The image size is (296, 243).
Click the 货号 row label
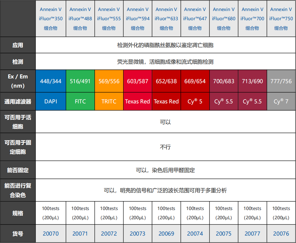click(x=18, y=234)
